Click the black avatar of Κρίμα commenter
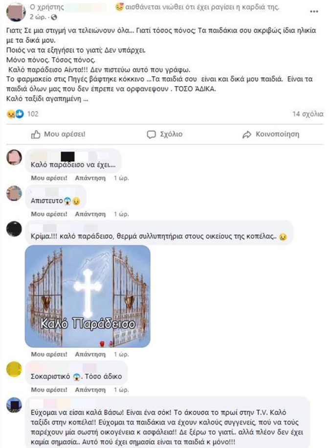This screenshot has width=329, height=448. (x=14, y=229)
